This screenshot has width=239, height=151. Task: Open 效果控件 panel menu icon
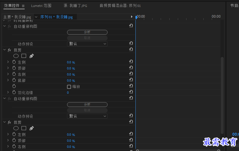[x=23, y=6]
